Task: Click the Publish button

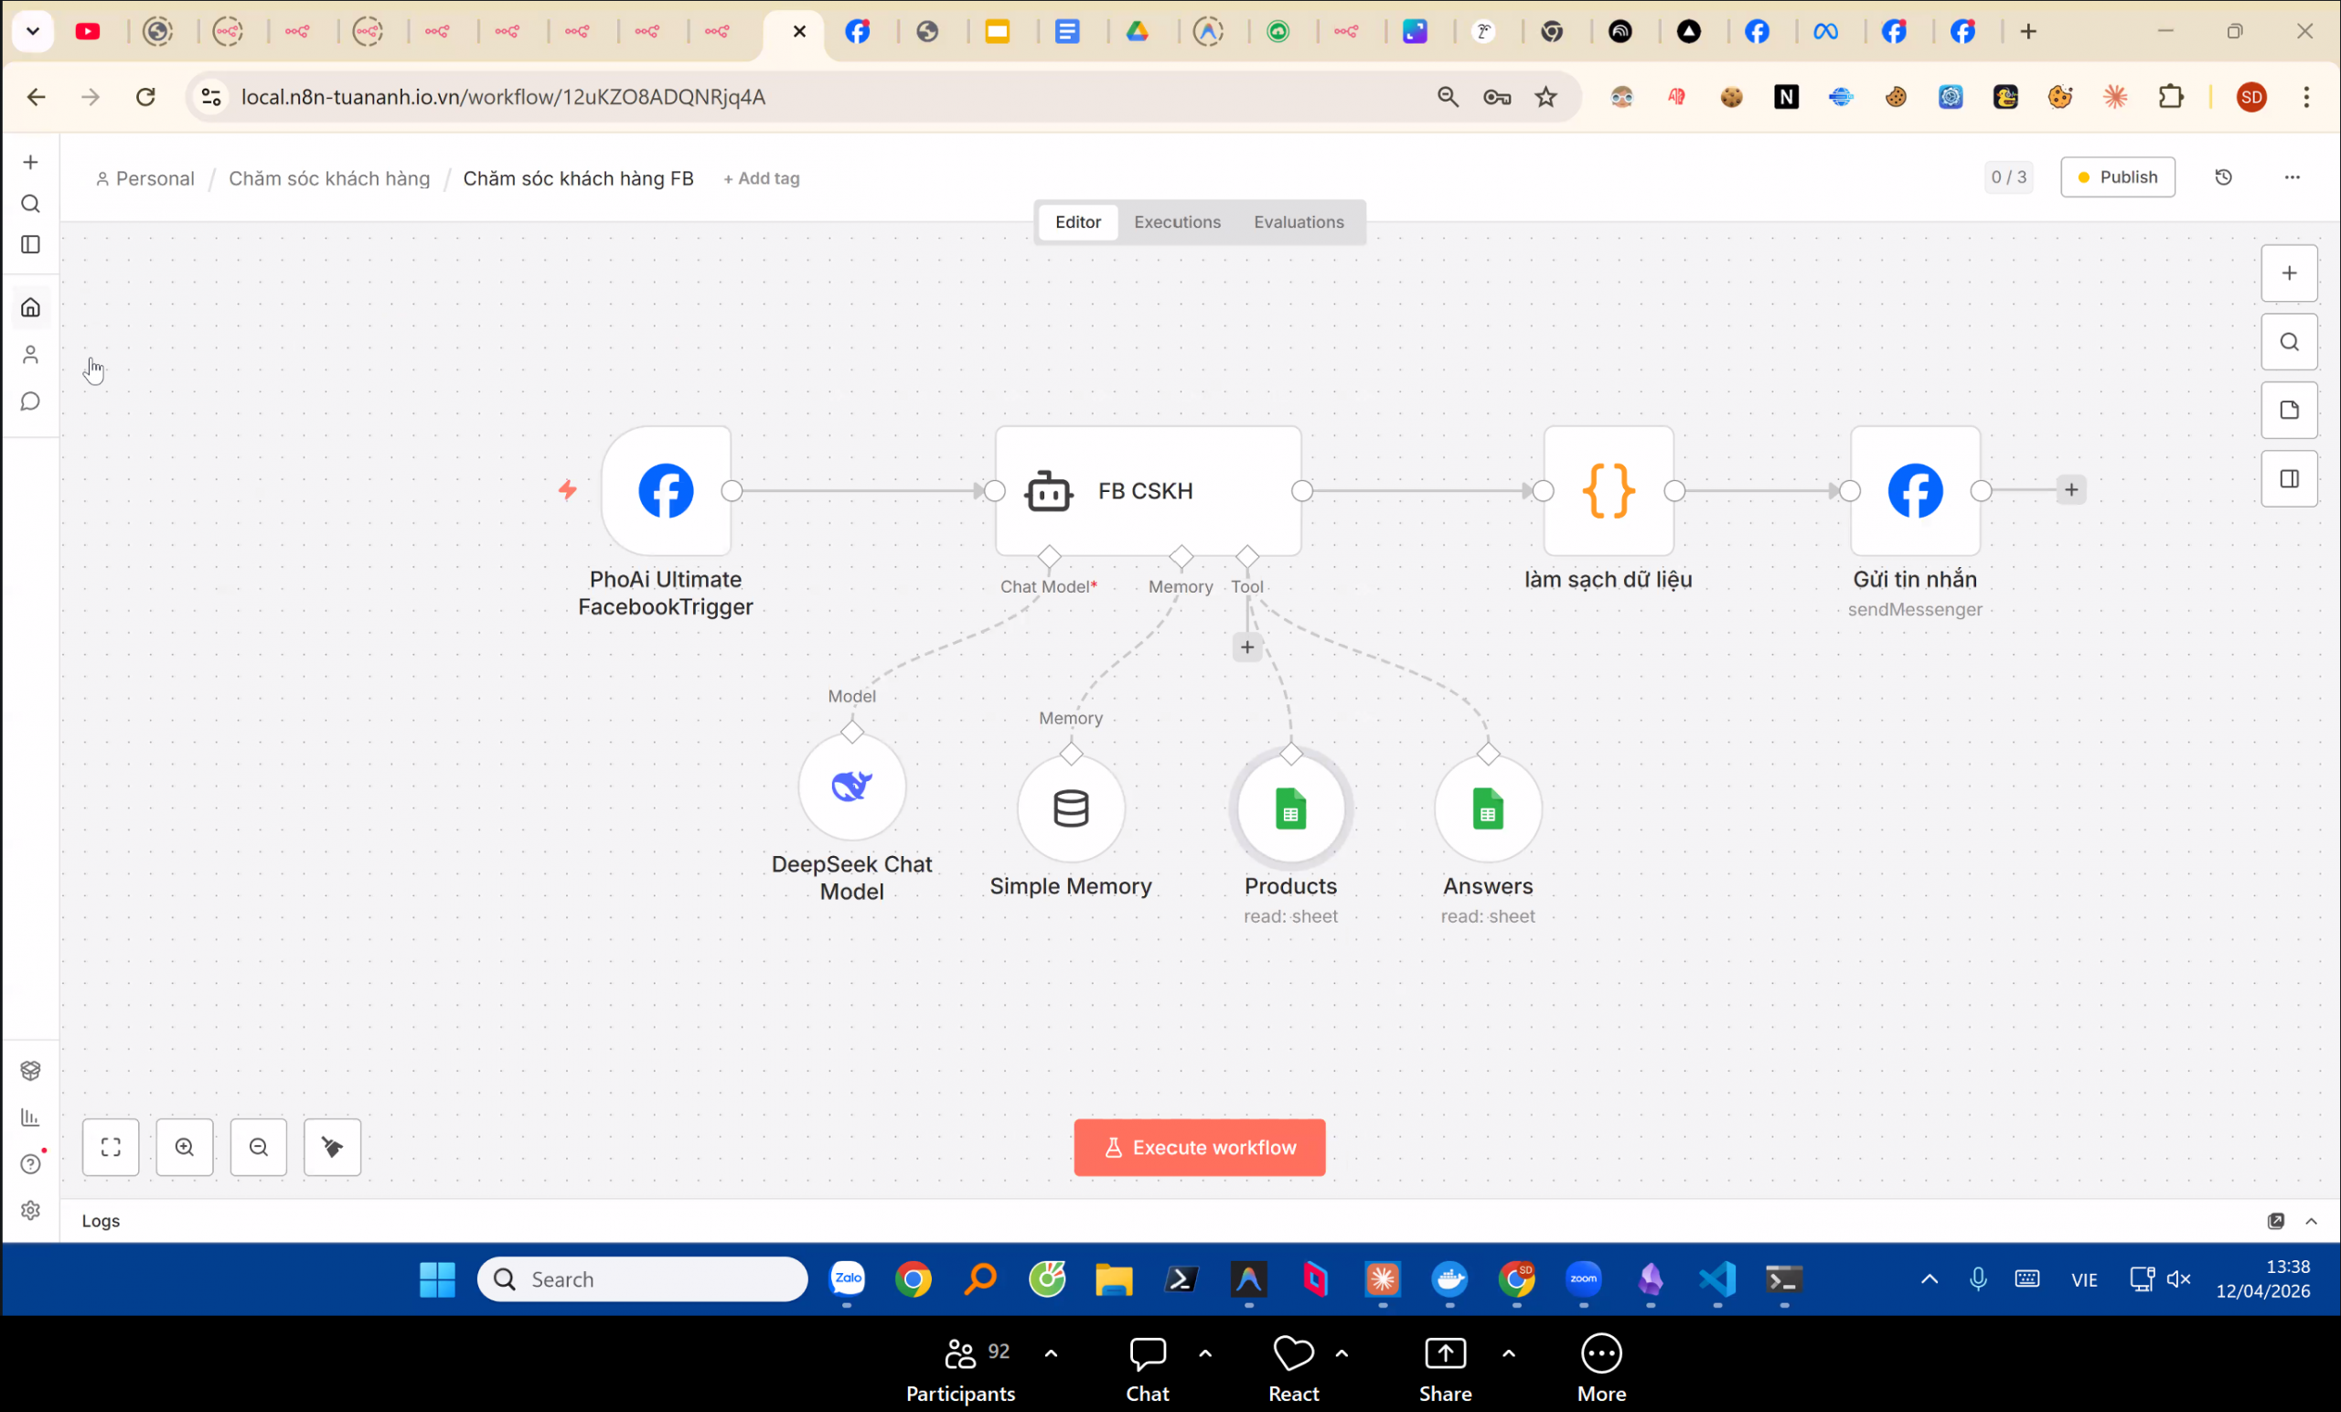Action: [2118, 176]
